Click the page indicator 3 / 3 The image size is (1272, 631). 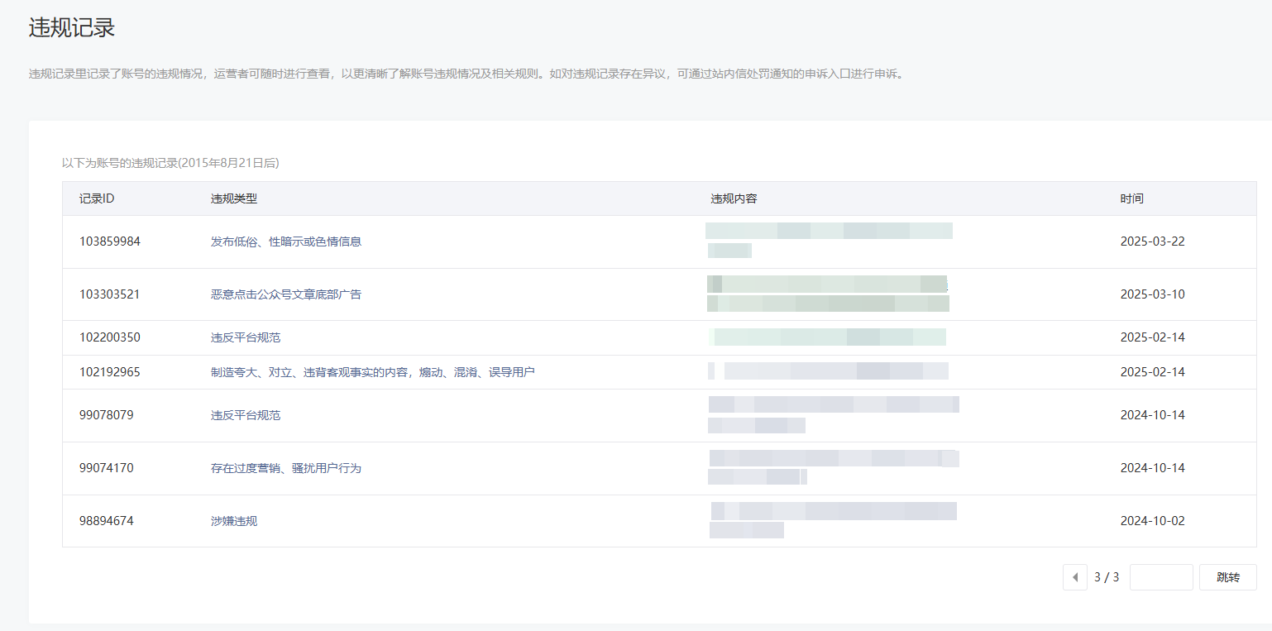(1107, 577)
